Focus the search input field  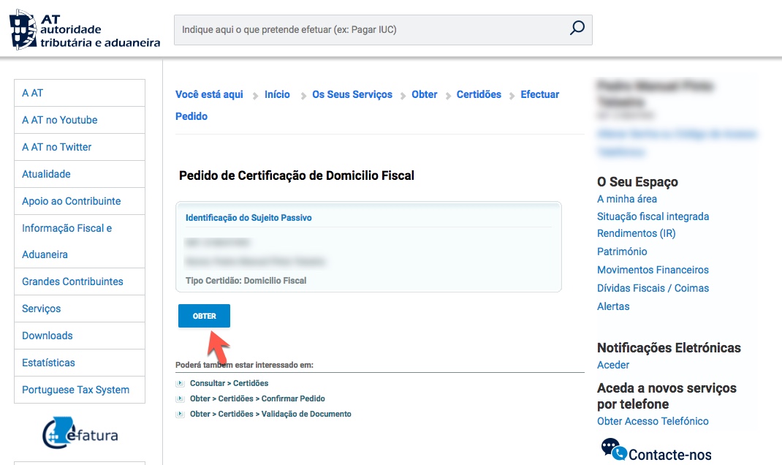(x=369, y=30)
